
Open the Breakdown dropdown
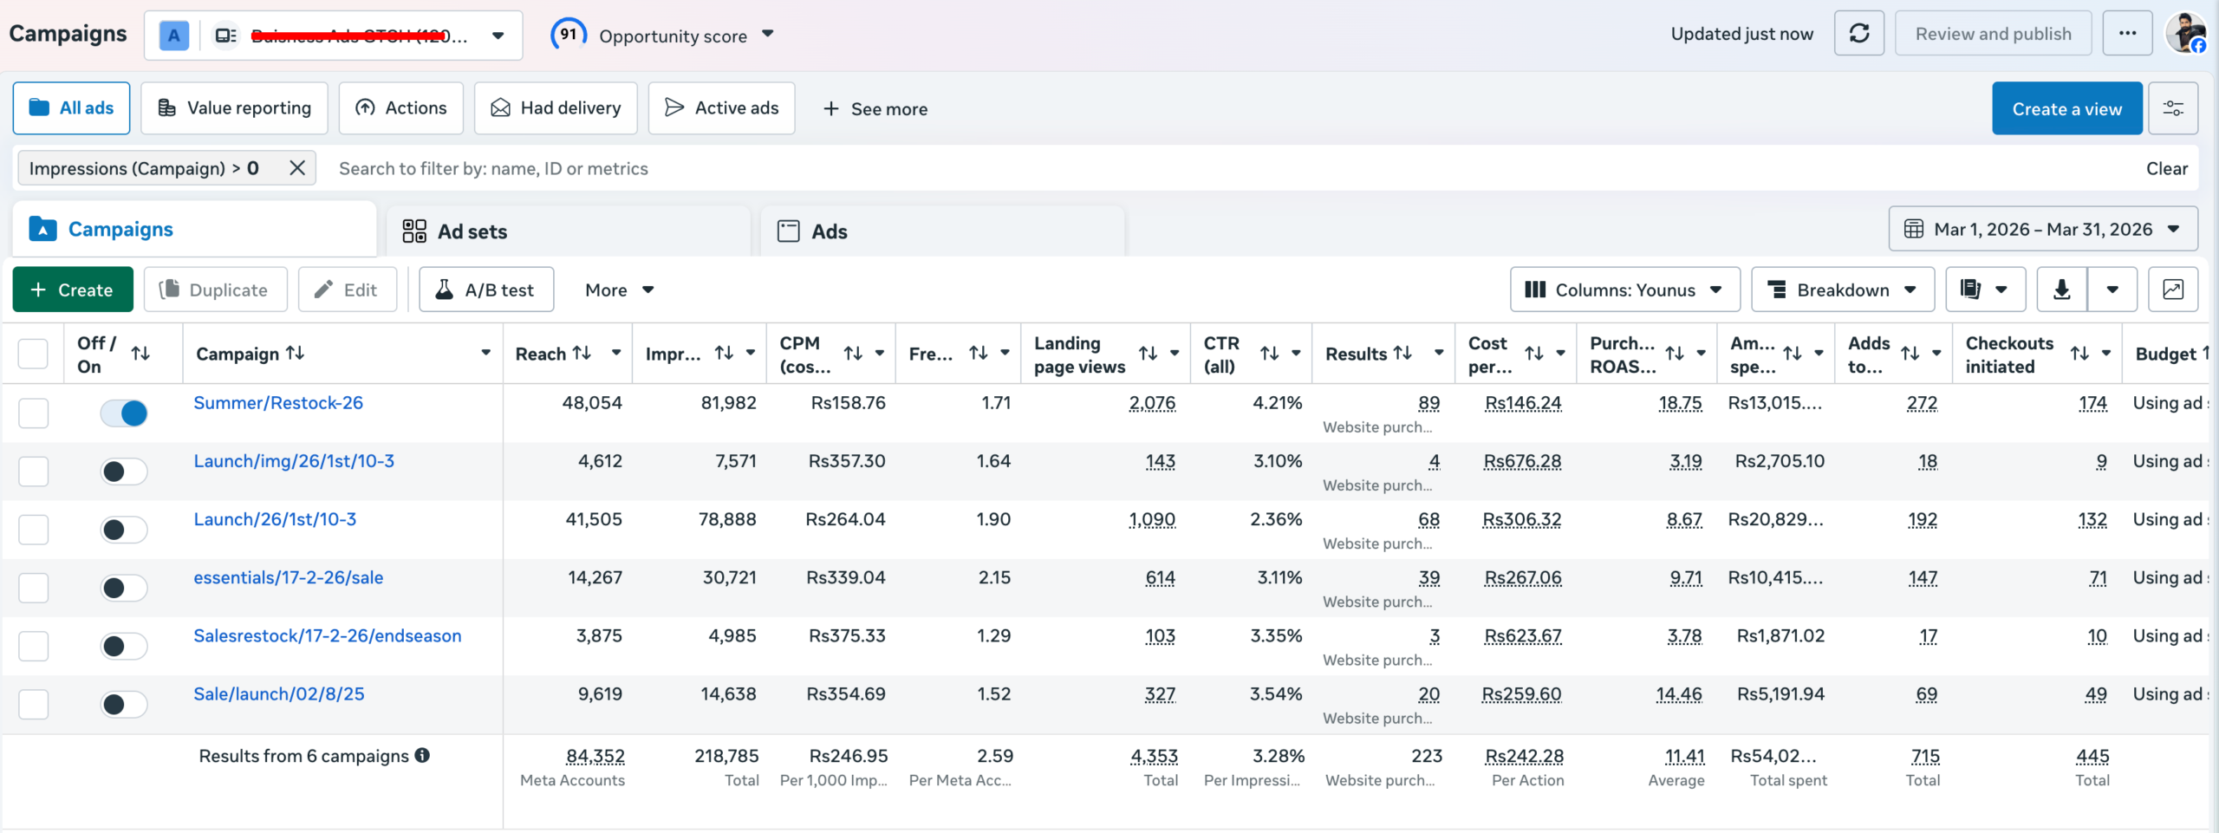tap(1842, 290)
